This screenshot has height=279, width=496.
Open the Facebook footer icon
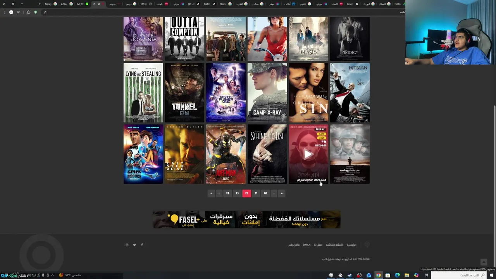[142, 245]
